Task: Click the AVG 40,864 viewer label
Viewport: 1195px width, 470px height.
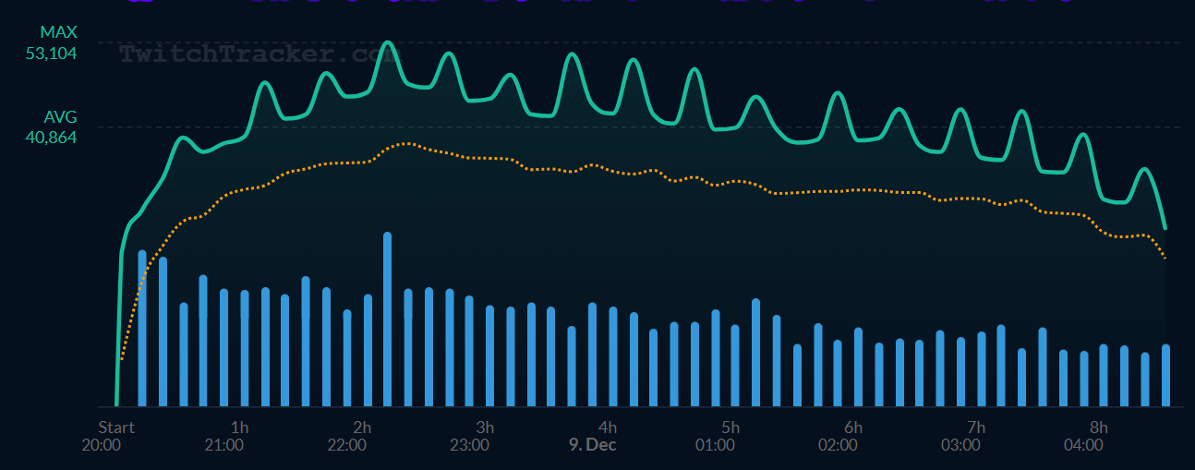Action: point(52,127)
